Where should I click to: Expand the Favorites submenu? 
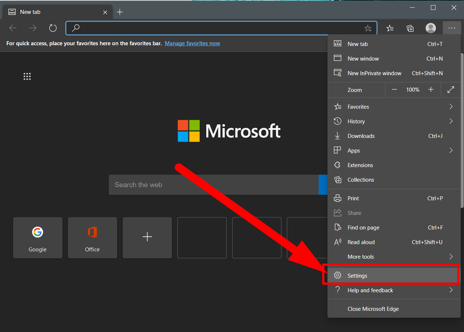[x=394, y=107]
